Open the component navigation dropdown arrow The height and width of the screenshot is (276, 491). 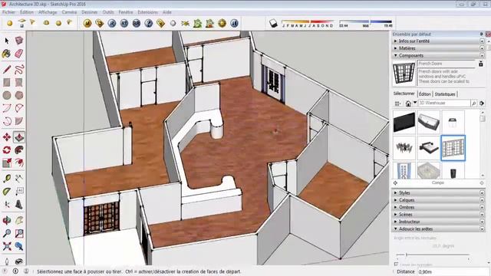coord(415,103)
